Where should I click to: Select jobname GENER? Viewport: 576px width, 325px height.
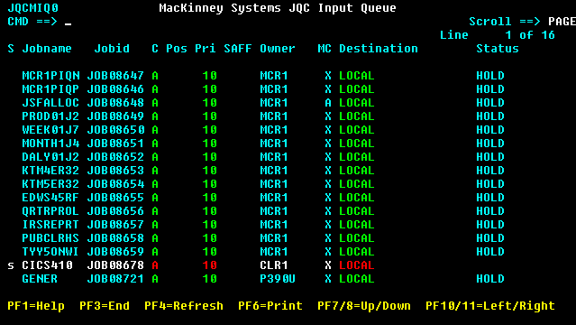point(40,279)
